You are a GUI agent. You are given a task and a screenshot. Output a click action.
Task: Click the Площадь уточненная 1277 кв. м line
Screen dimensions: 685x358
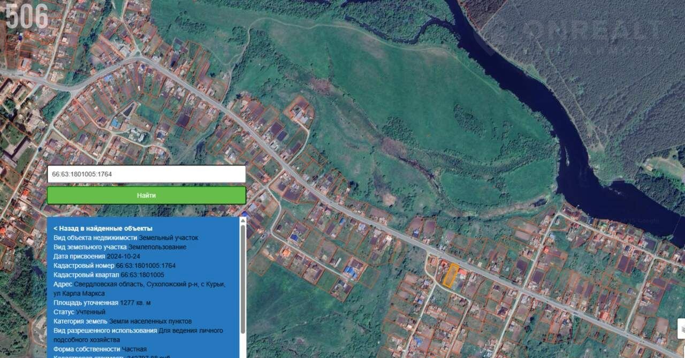click(x=102, y=303)
